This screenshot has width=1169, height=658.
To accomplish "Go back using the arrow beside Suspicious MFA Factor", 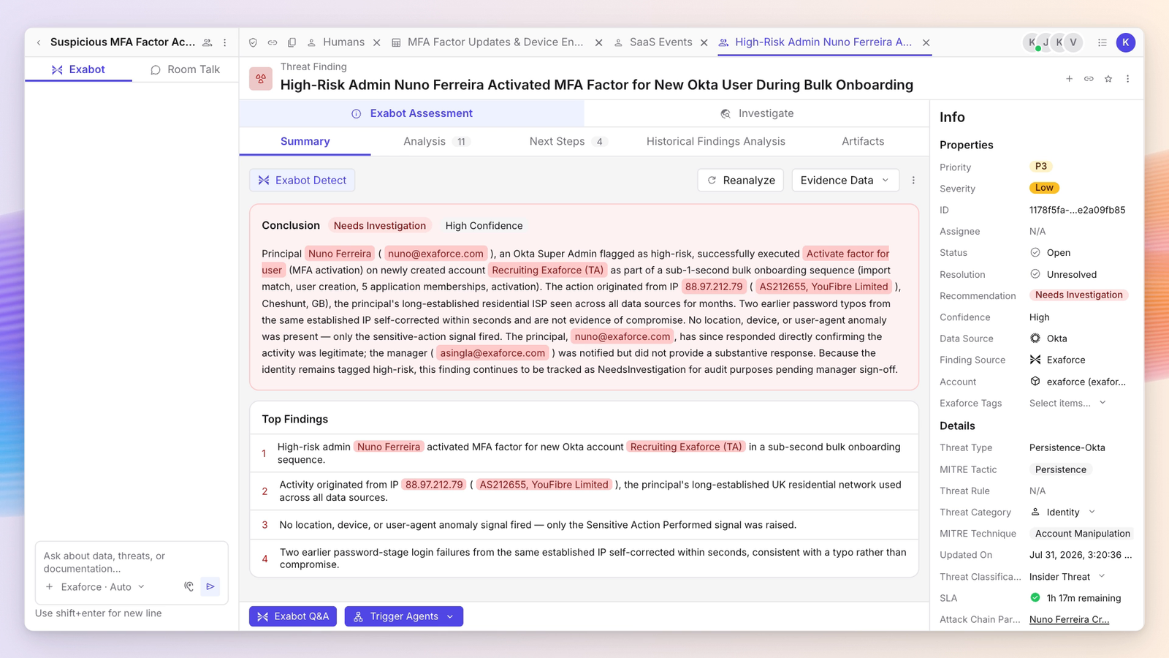I will [39, 42].
